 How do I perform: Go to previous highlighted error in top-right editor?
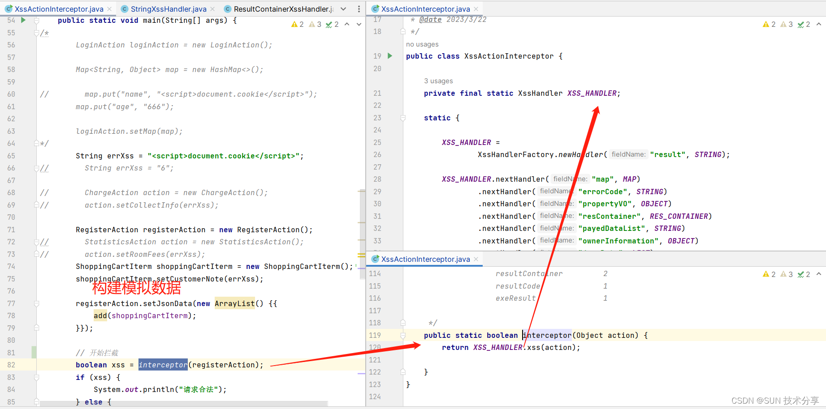tap(818, 24)
